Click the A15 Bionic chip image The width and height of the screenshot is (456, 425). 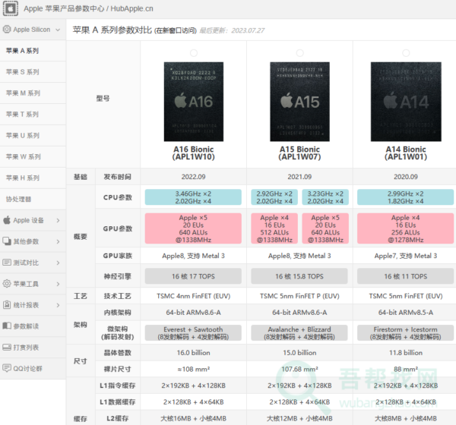299,100
